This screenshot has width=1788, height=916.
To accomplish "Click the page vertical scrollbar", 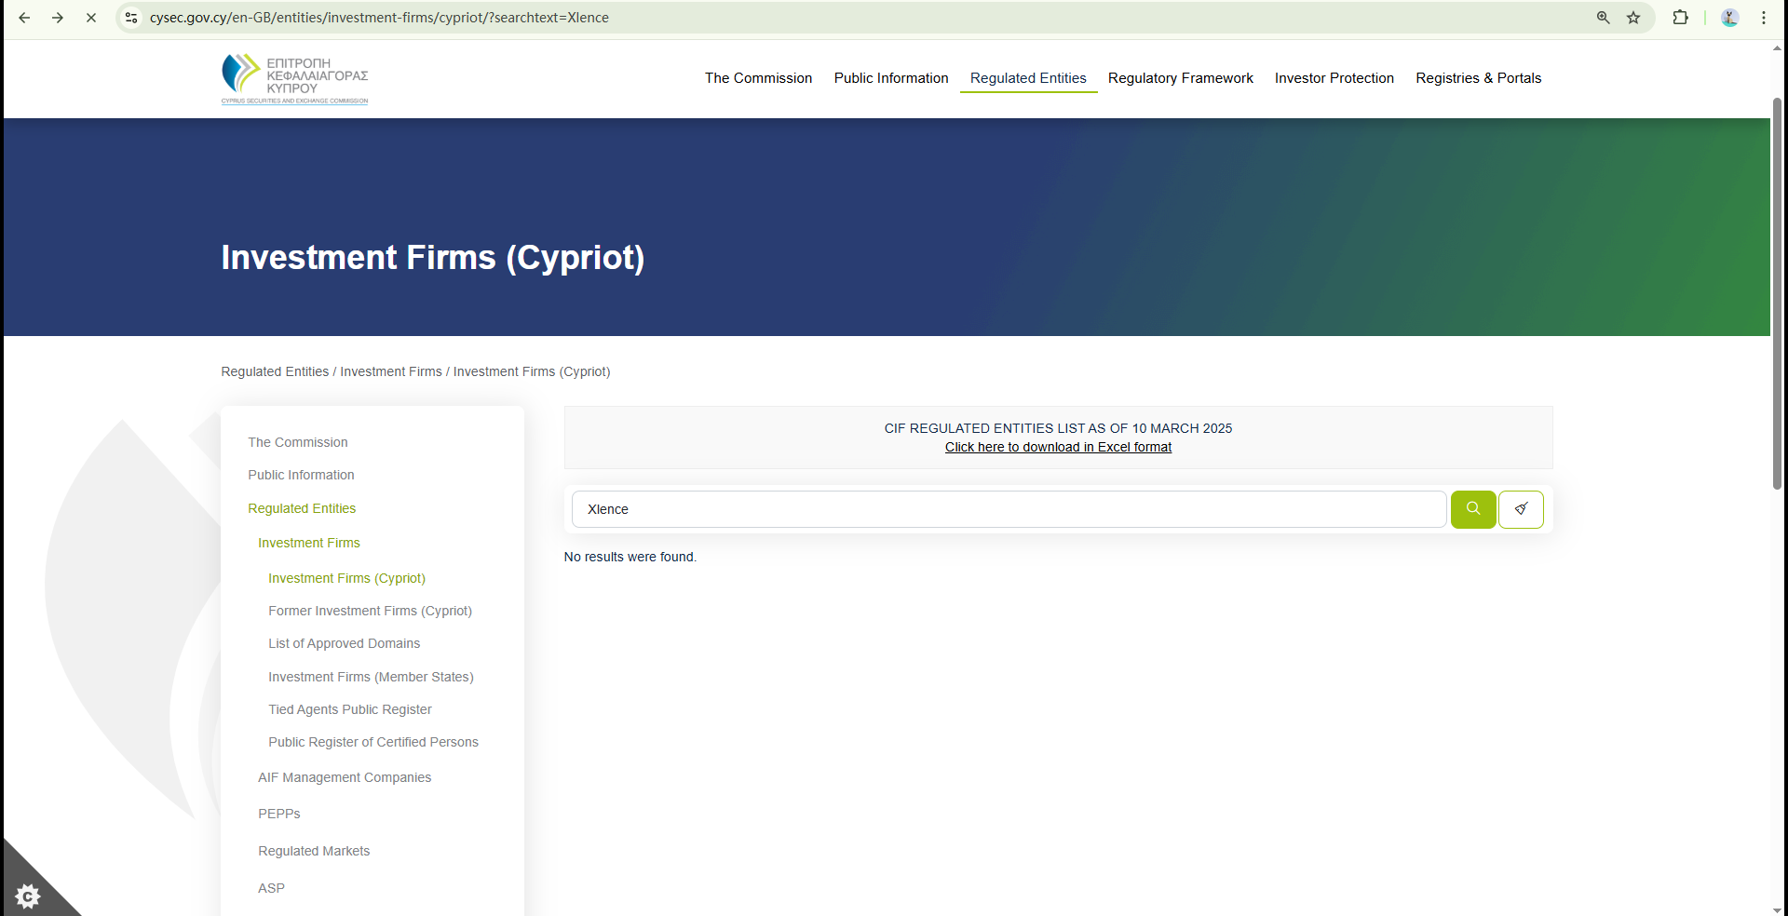I will [1777, 293].
